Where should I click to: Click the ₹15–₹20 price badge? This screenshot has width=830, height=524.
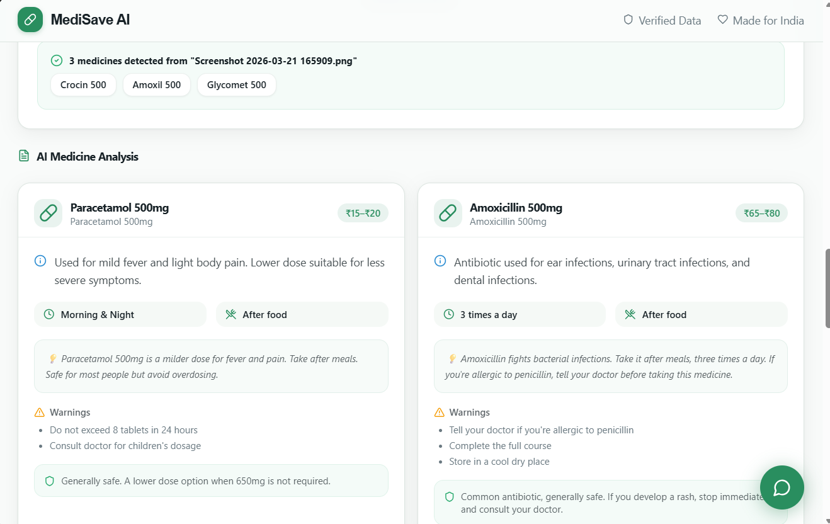tap(363, 214)
